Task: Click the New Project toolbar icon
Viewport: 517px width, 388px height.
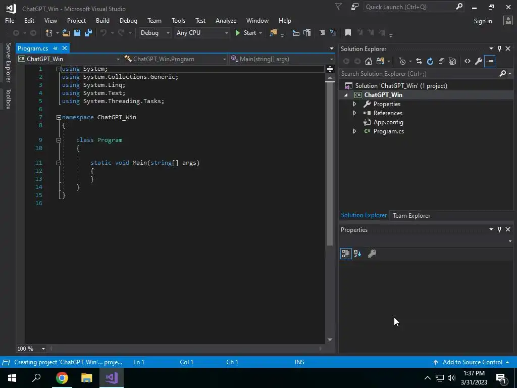Action: pos(49,33)
